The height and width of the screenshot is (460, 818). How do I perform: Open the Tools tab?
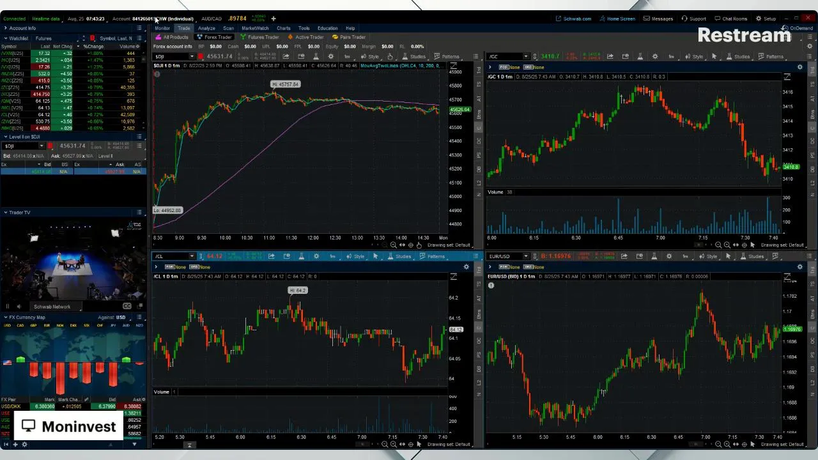point(304,28)
